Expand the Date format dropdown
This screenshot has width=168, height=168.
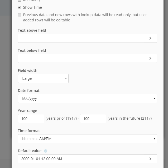point(87,99)
